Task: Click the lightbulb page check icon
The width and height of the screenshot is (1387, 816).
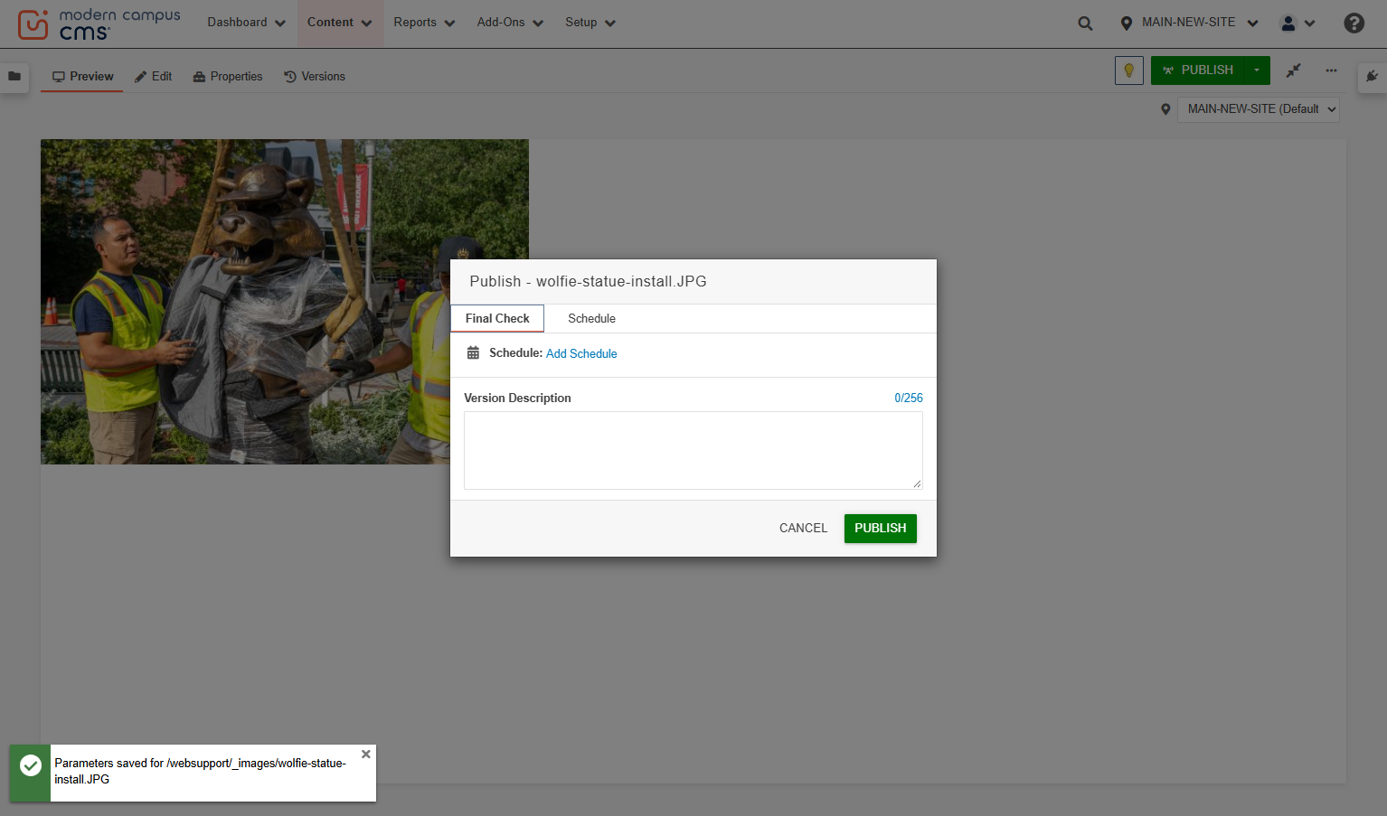Action: (x=1129, y=70)
